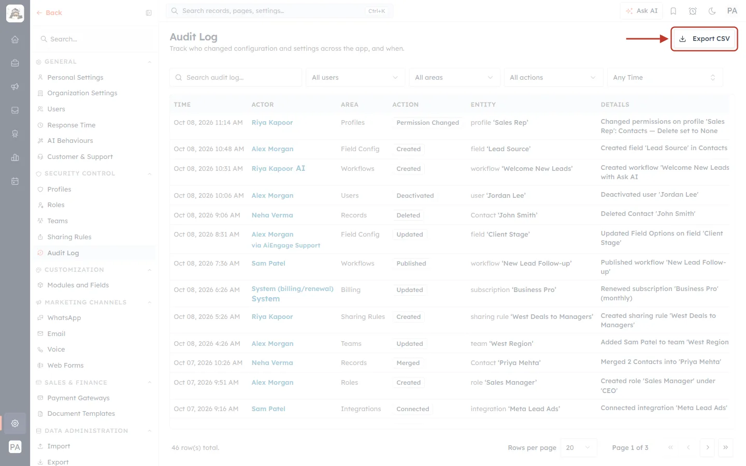
Task: Click the app logo at top left
Action: coord(15,13)
